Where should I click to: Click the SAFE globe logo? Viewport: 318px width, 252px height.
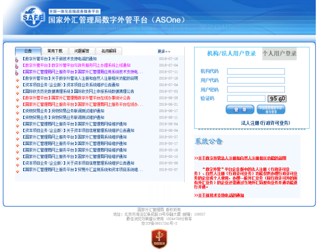32,16
